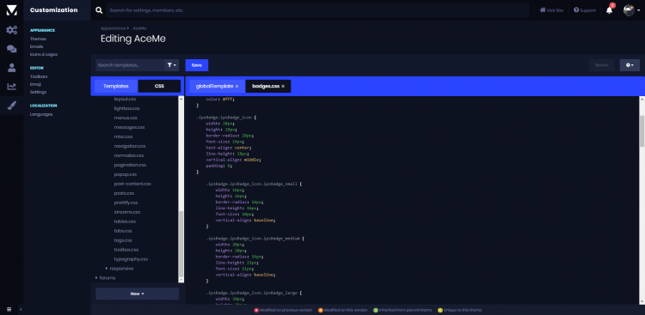Switch to the CSS tab
645x315 pixels.
pyautogui.click(x=159, y=86)
